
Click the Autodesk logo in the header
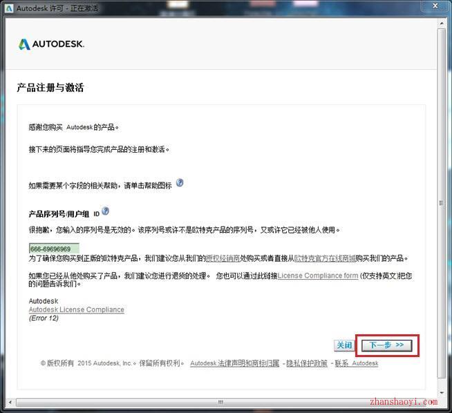pos(51,44)
